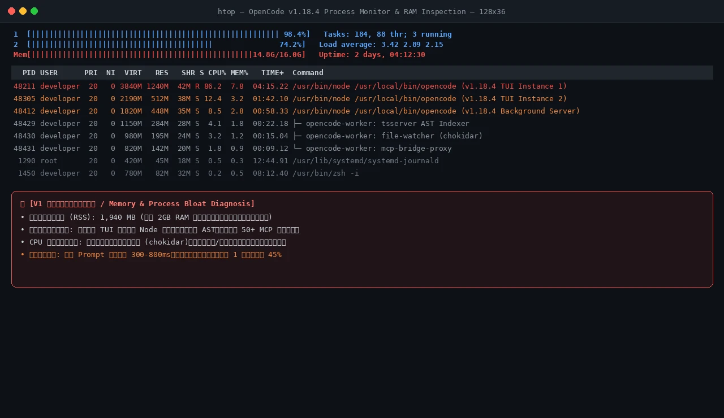Minimize the window with the yellow button
This screenshot has width=724, height=418.
pos(23,11)
